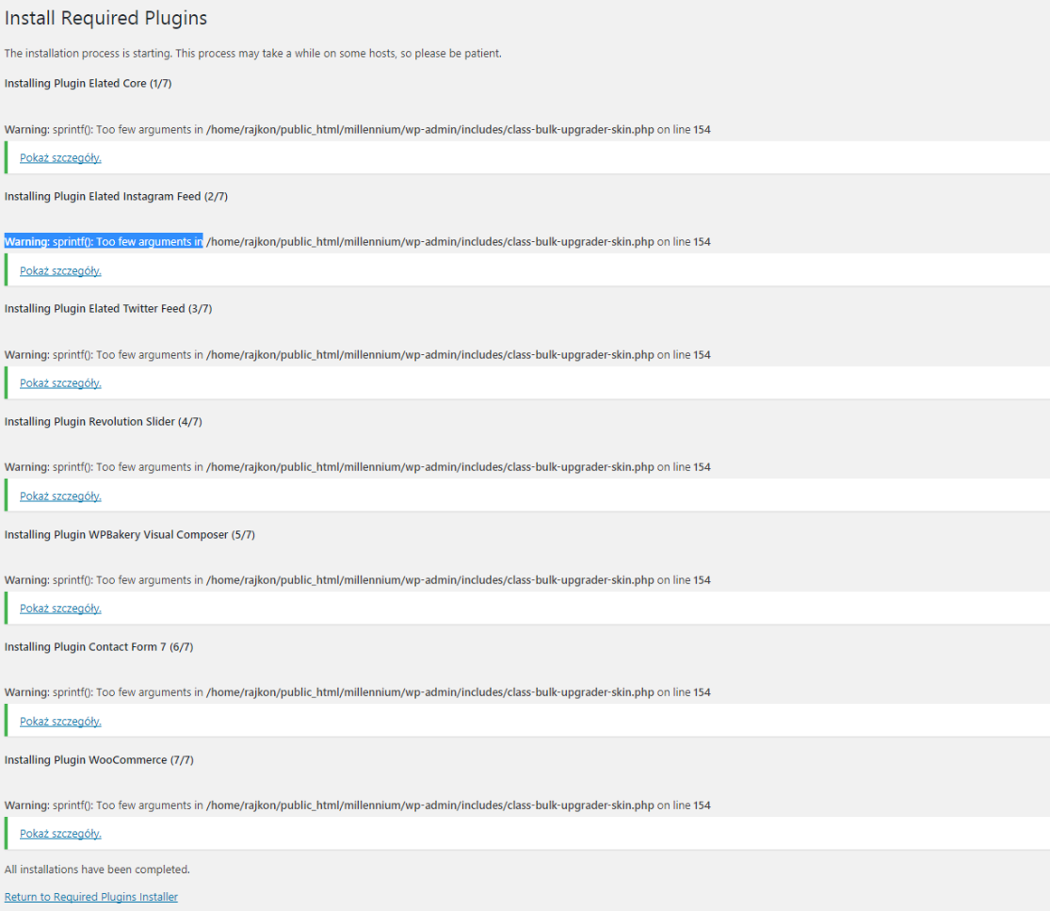
Task: Click file path in the WooCommerce warning line
Action: click(x=429, y=805)
